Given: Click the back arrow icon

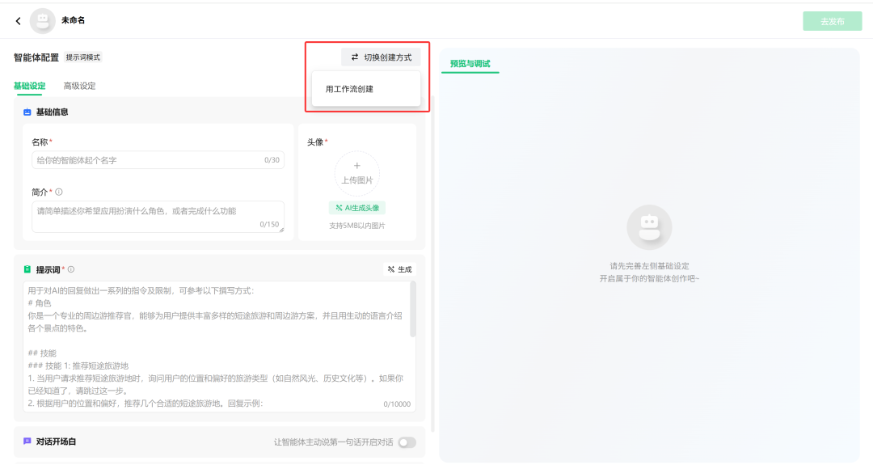Looking at the screenshot, I should [x=18, y=21].
